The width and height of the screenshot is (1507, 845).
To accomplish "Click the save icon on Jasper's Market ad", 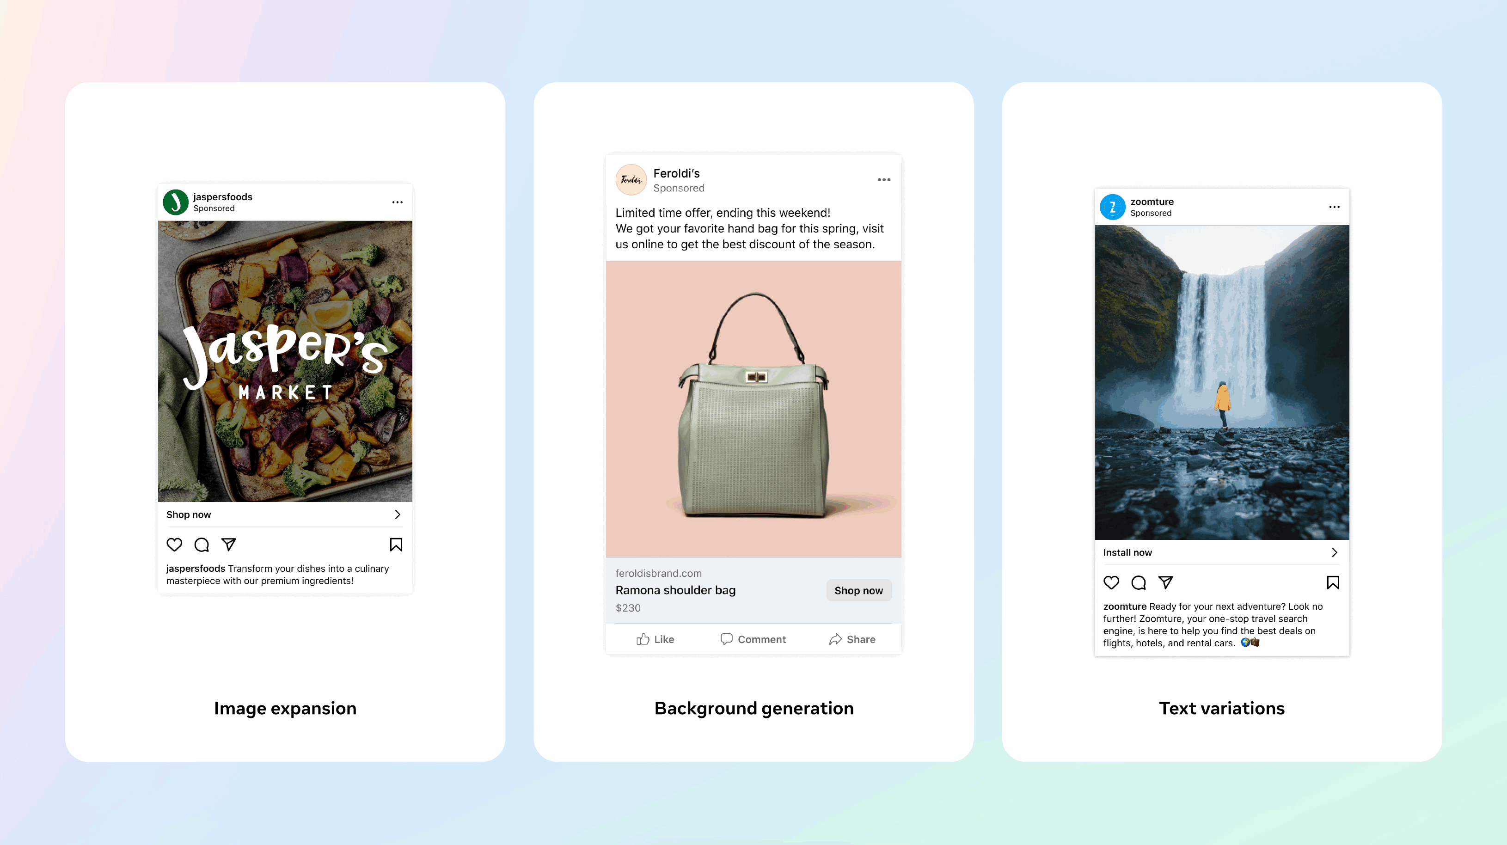I will click(x=397, y=544).
